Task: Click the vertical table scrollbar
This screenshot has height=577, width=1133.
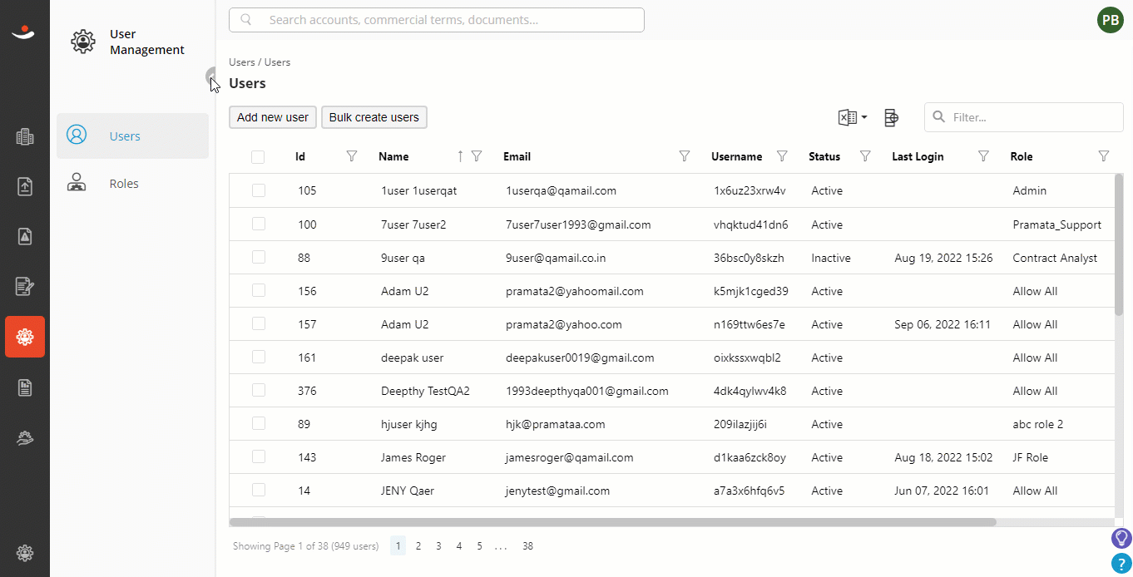Action: pos(1119,244)
